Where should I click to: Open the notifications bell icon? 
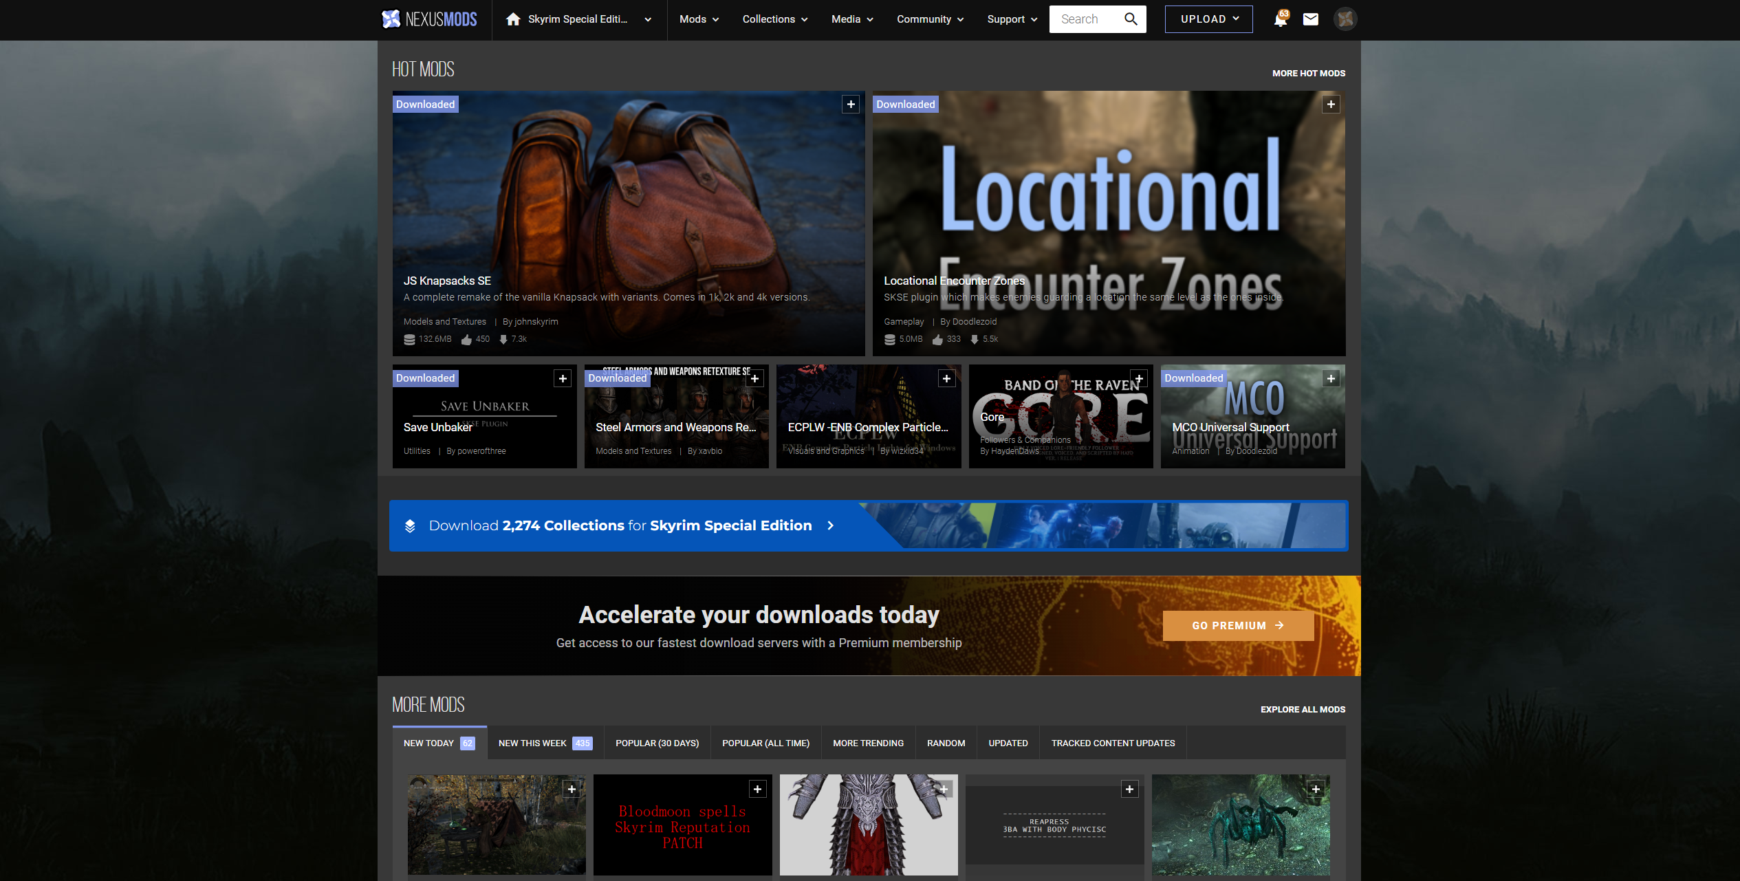click(x=1280, y=19)
